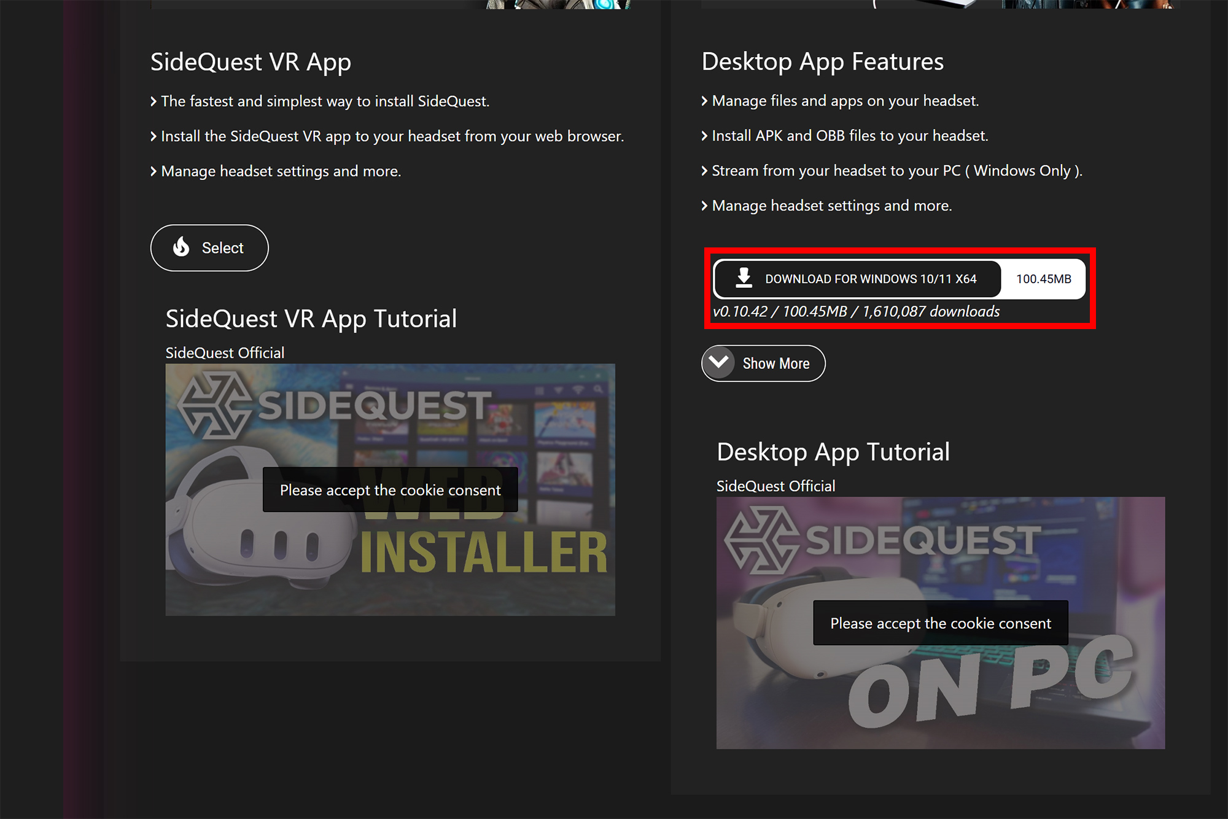Click the cookie consent notice on the VR App video
This screenshot has height=819, width=1228.
point(390,490)
